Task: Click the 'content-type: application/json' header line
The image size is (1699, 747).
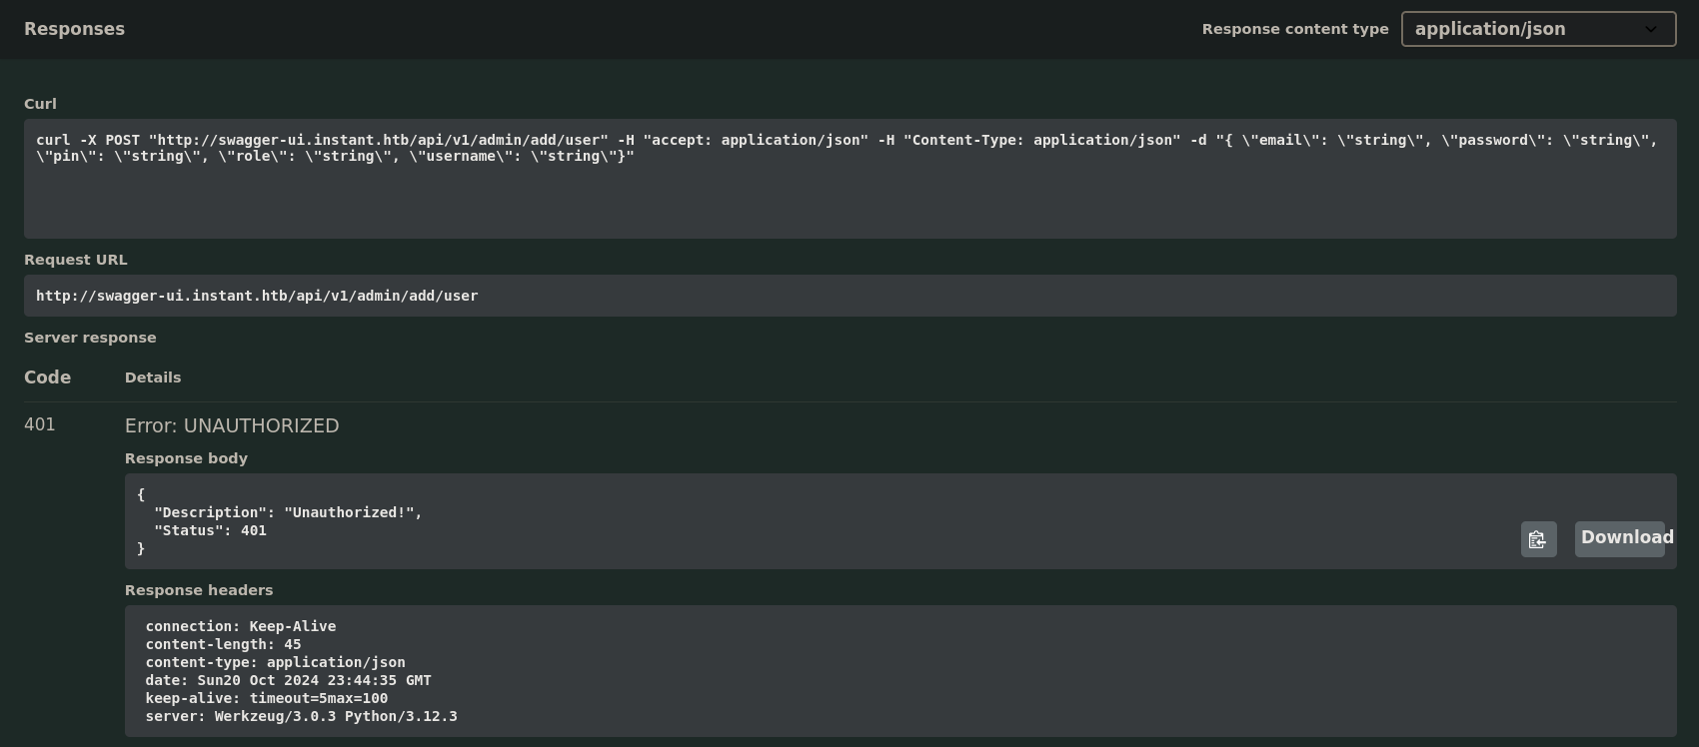Action: tap(276, 662)
